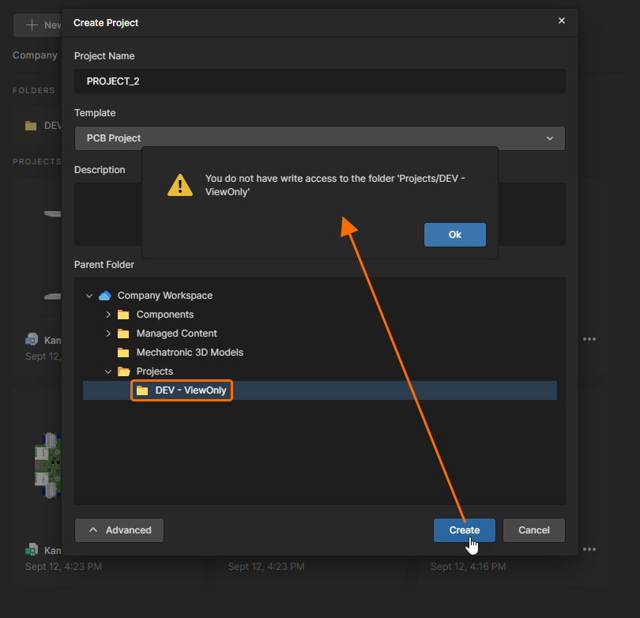This screenshot has width=640, height=618.
Task: Expand the Components folder
Action: click(x=108, y=315)
